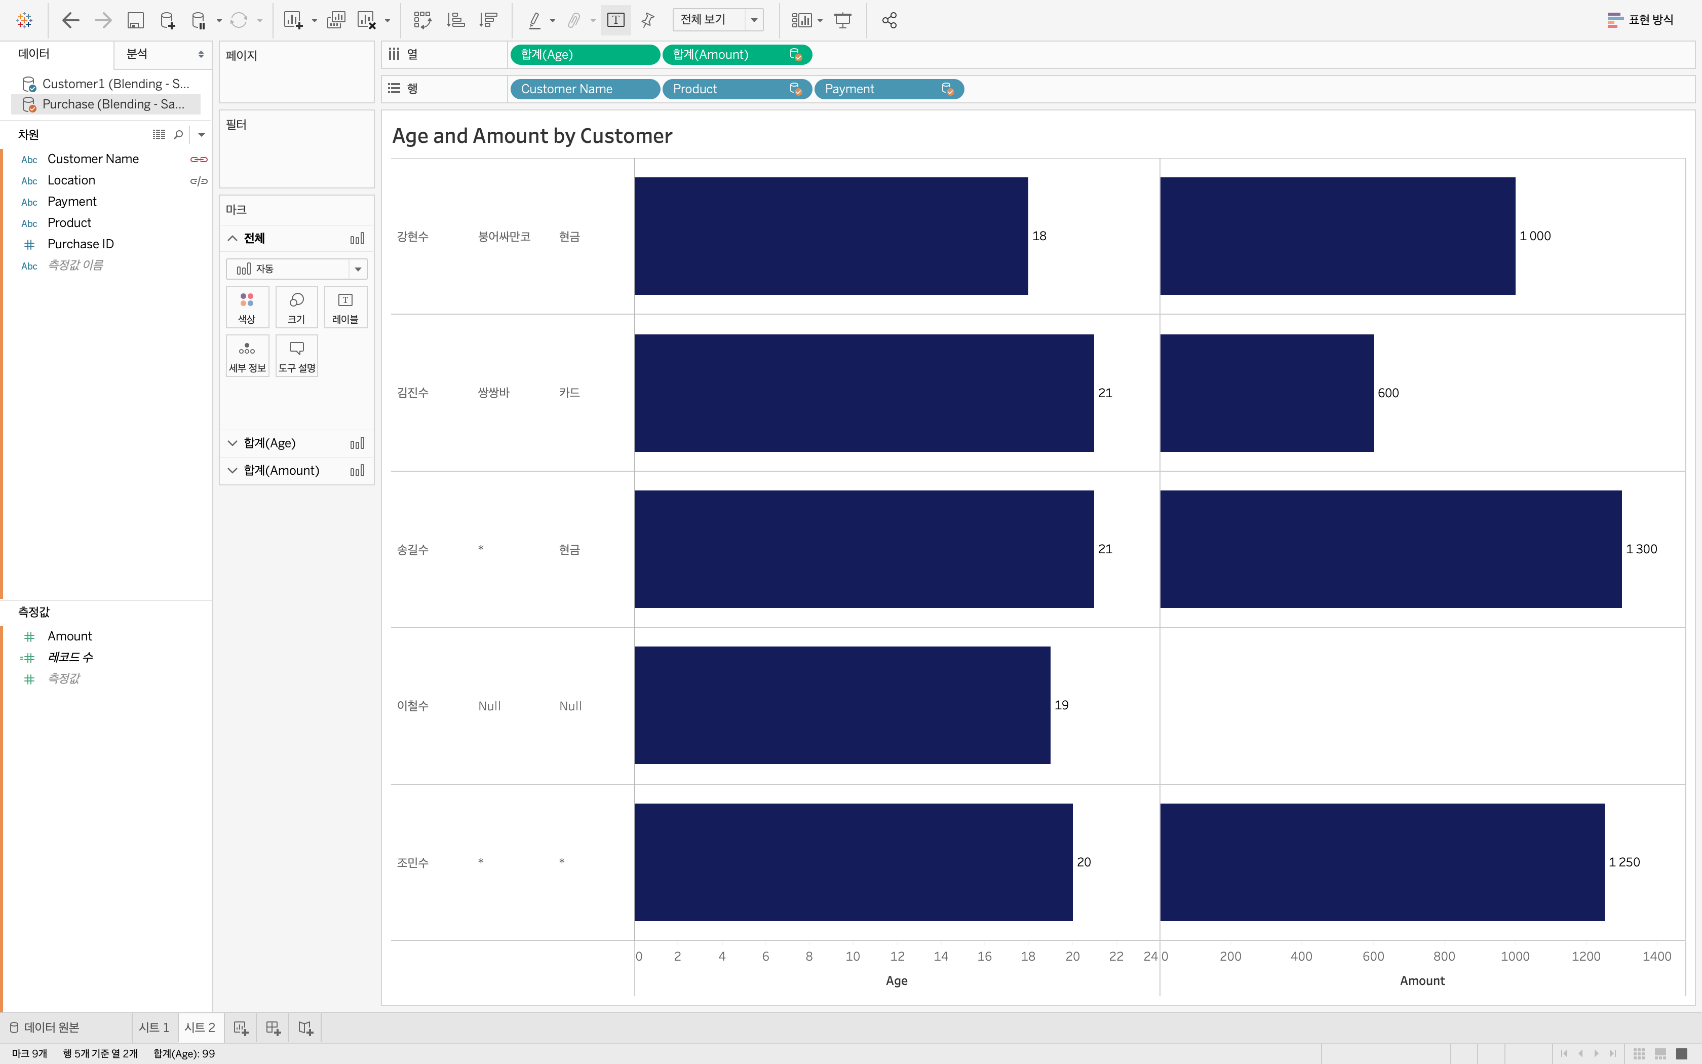1702x1064 pixels.
Task: Sort ascending using the toolbar icon
Action: [456, 20]
